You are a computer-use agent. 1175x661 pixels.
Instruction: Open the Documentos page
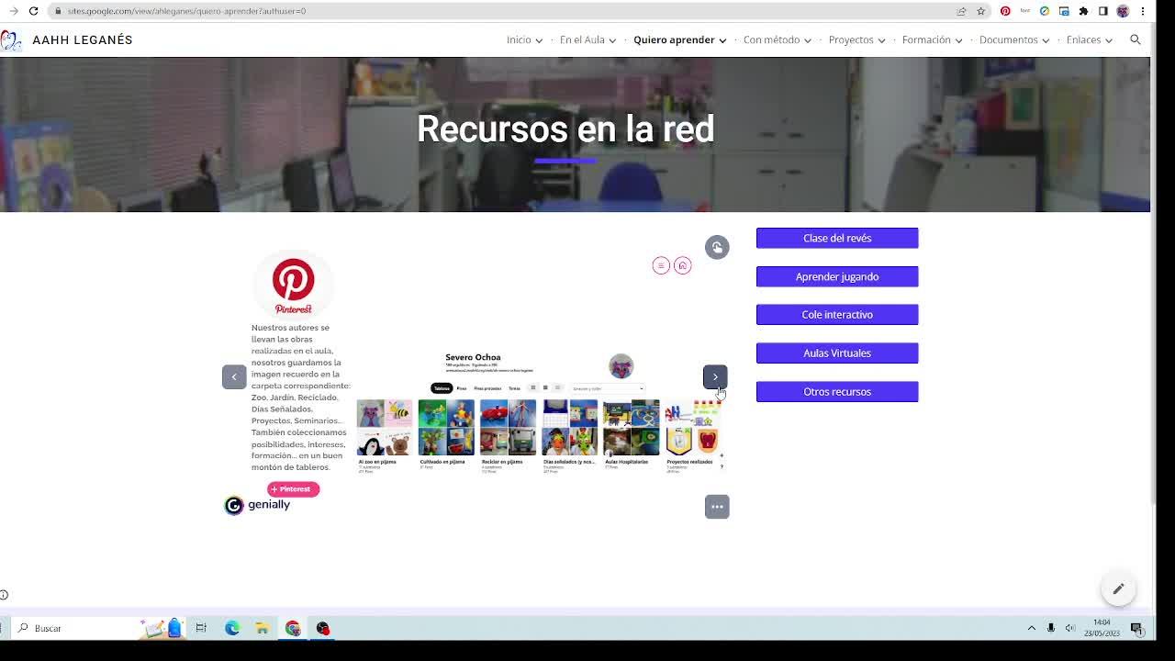[1008, 39]
